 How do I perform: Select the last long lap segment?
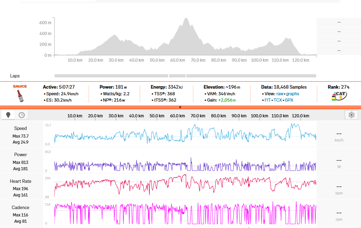tap(251, 76)
